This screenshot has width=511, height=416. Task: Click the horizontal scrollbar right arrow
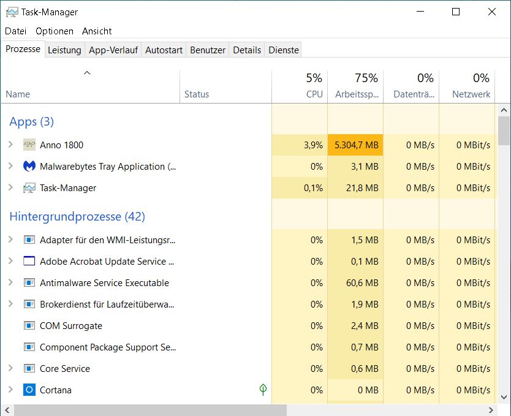(491, 410)
